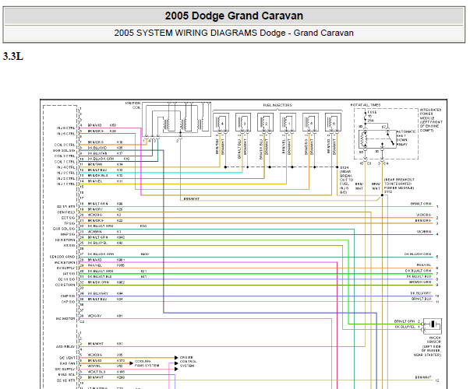The width and height of the screenshot is (470, 389).
Task: Click the last injector with pink wire
Action: point(333,122)
